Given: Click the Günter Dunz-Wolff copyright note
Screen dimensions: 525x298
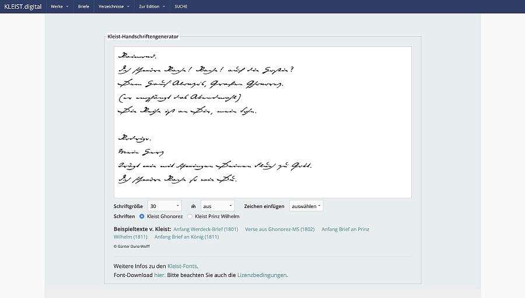Looking at the screenshot, I should pyautogui.click(x=131, y=246).
